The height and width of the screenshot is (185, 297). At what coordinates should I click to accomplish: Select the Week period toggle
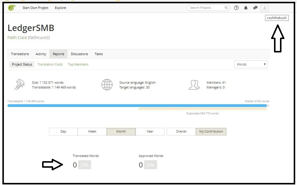pyautogui.click(x=92, y=131)
